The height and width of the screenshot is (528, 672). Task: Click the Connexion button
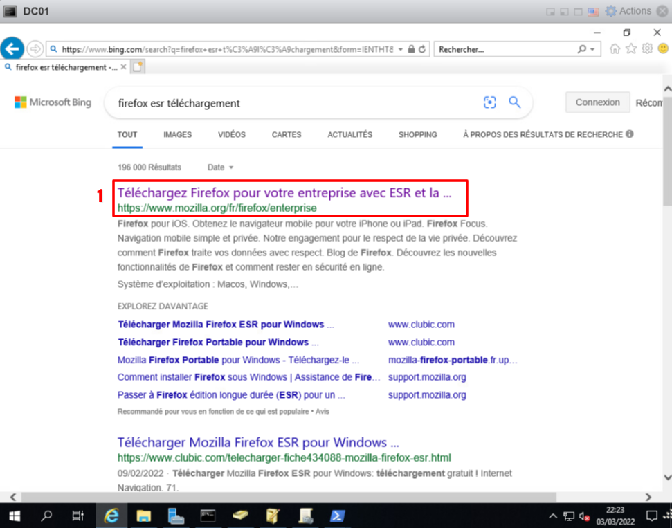tap(597, 102)
